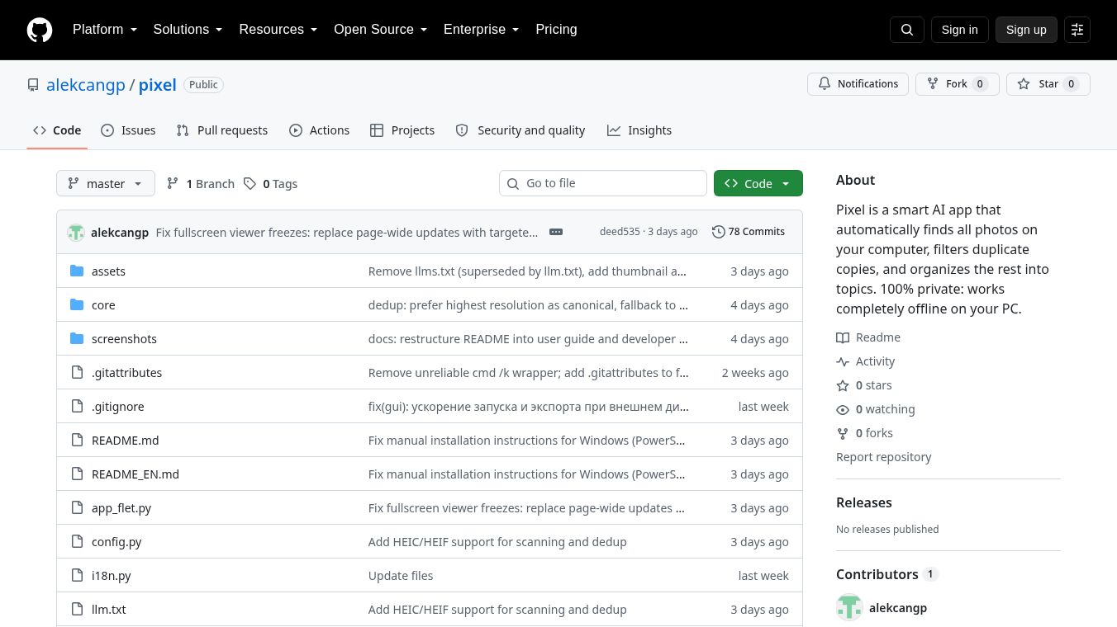Click the screenshots folder icon
Image resolution: width=1117 pixels, height=627 pixels.
pos(77,338)
